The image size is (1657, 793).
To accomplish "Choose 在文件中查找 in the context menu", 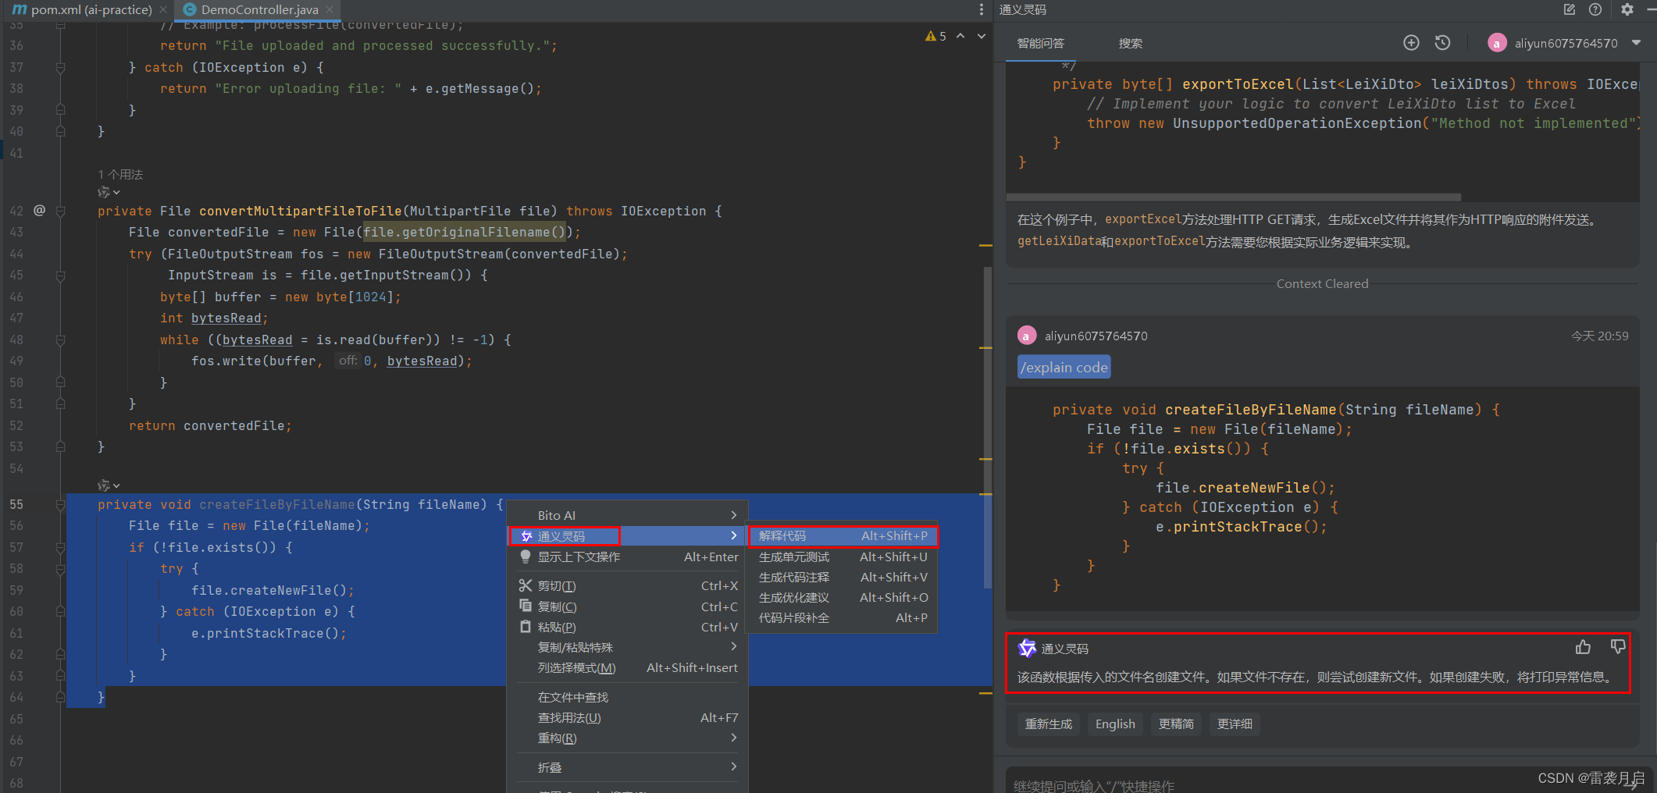I will (628, 697).
